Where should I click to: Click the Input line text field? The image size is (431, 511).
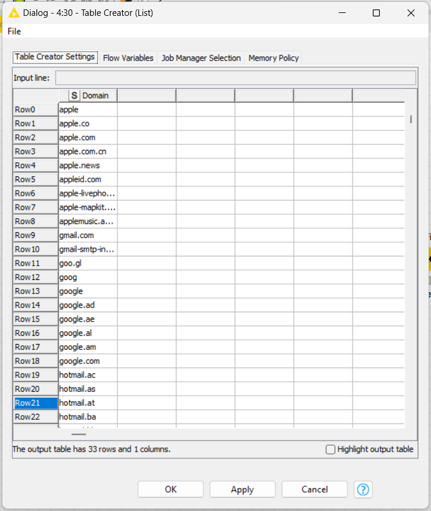tap(235, 78)
